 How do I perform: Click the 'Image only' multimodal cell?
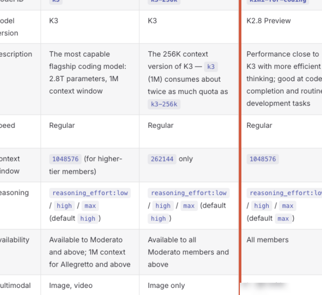(x=166, y=286)
